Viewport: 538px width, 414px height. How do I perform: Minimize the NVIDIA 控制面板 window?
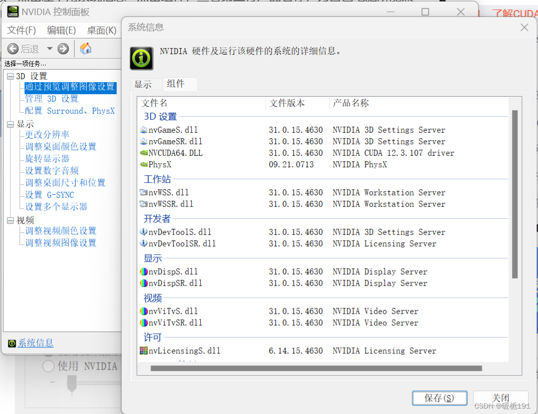click(390, 12)
